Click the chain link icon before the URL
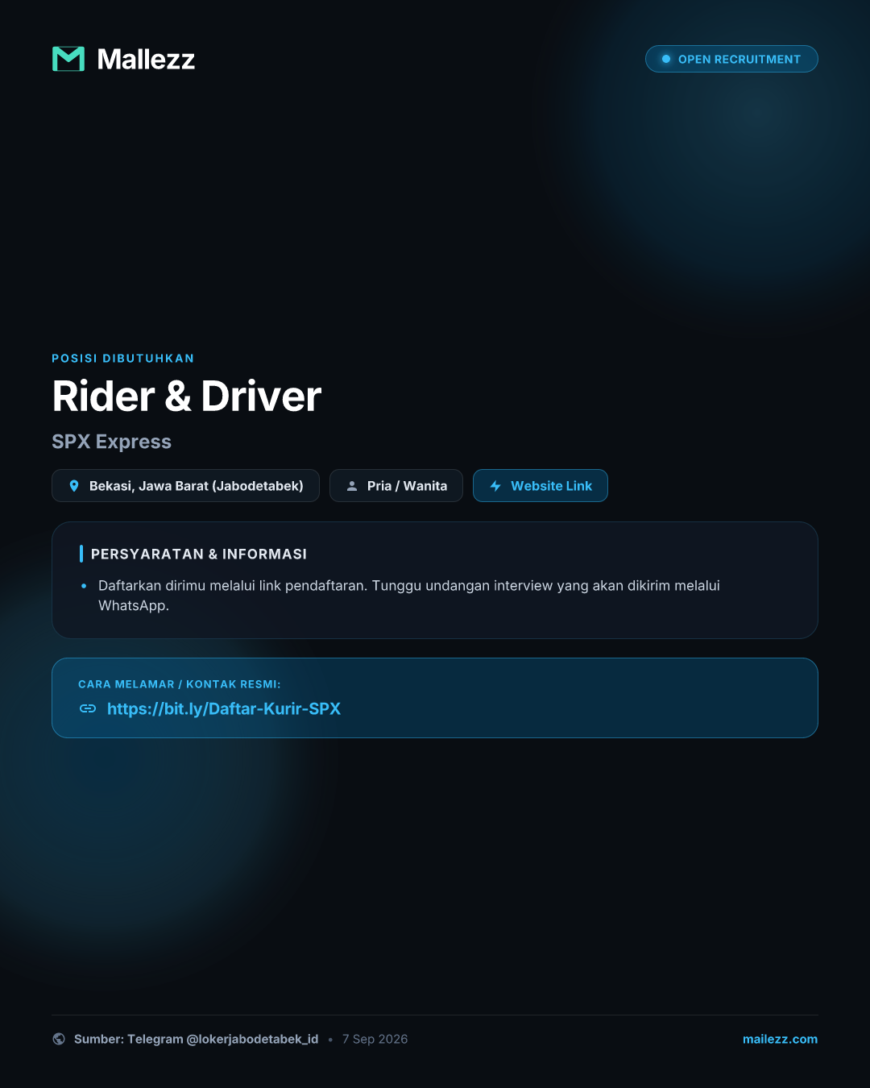This screenshot has height=1088, width=870. [88, 708]
